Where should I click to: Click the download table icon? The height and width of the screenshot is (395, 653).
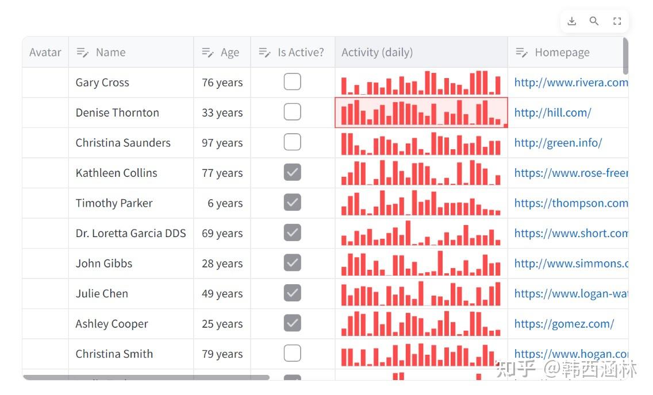571,21
